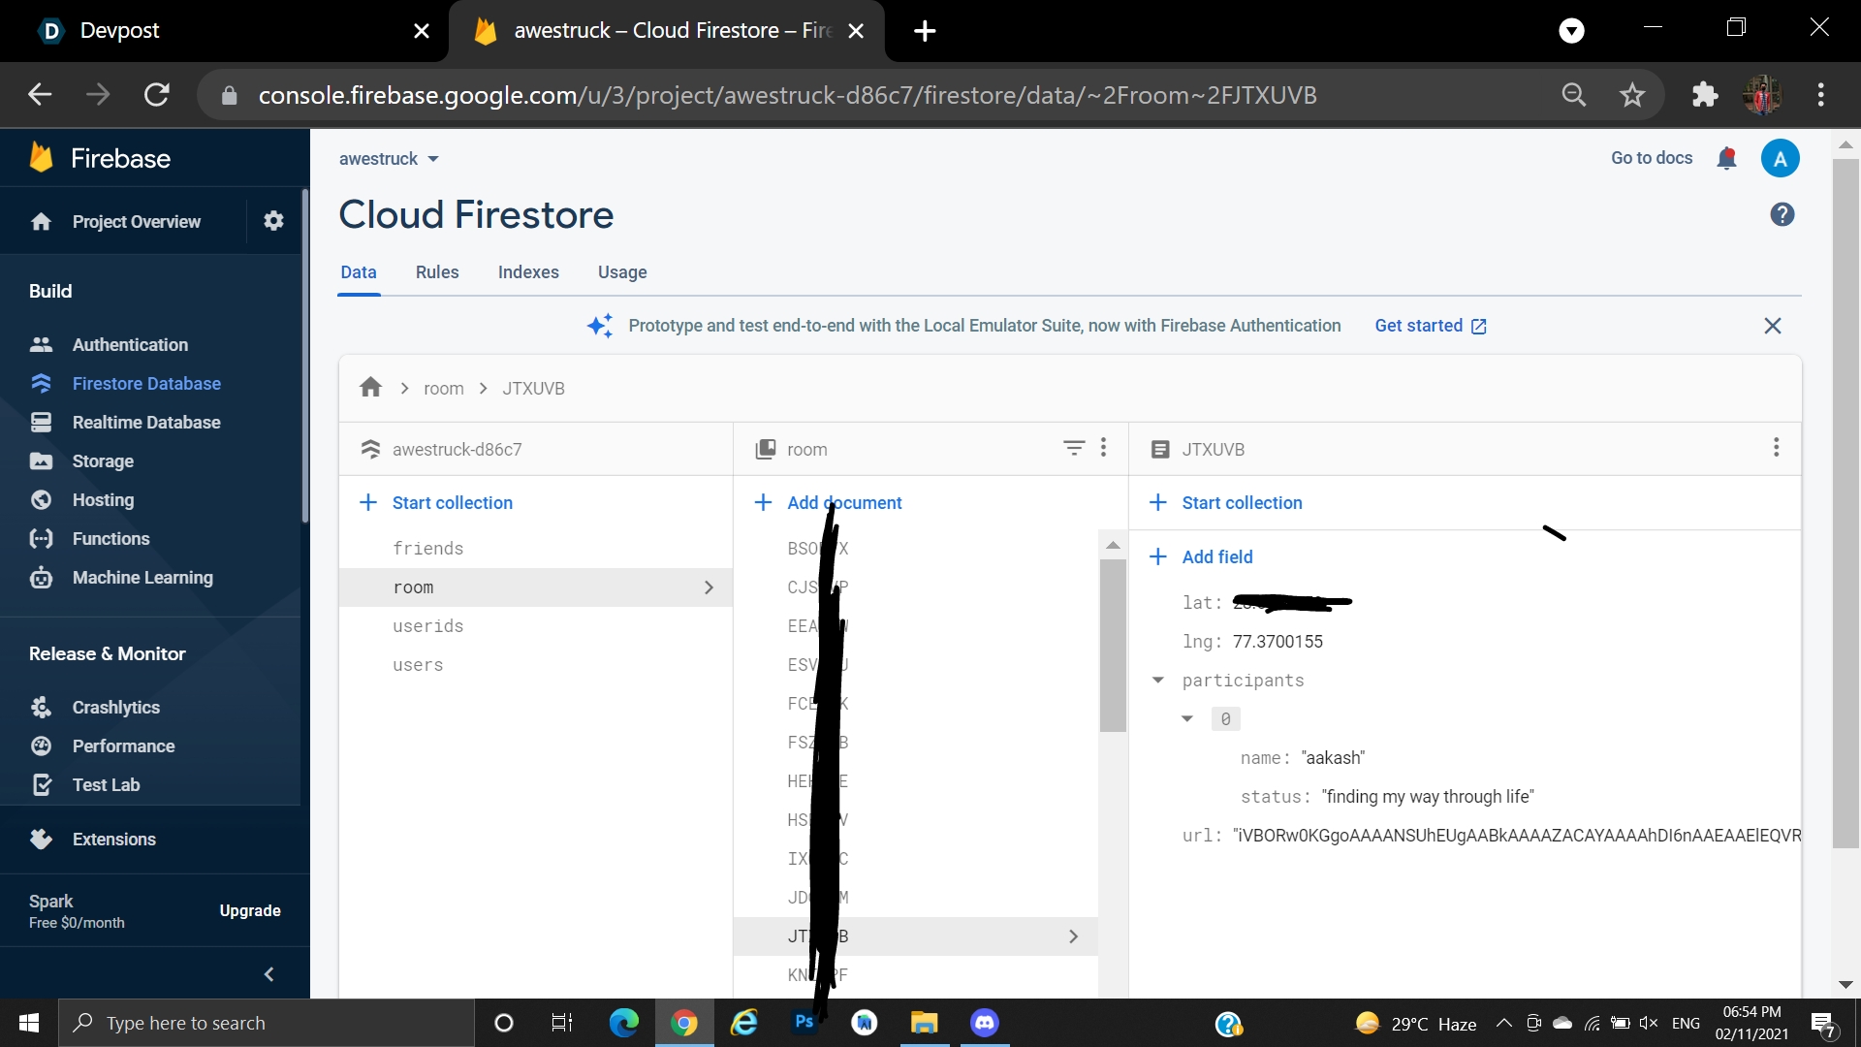Dismiss the Emulator Suite banner
The width and height of the screenshot is (1861, 1047).
click(x=1772, y=326)
